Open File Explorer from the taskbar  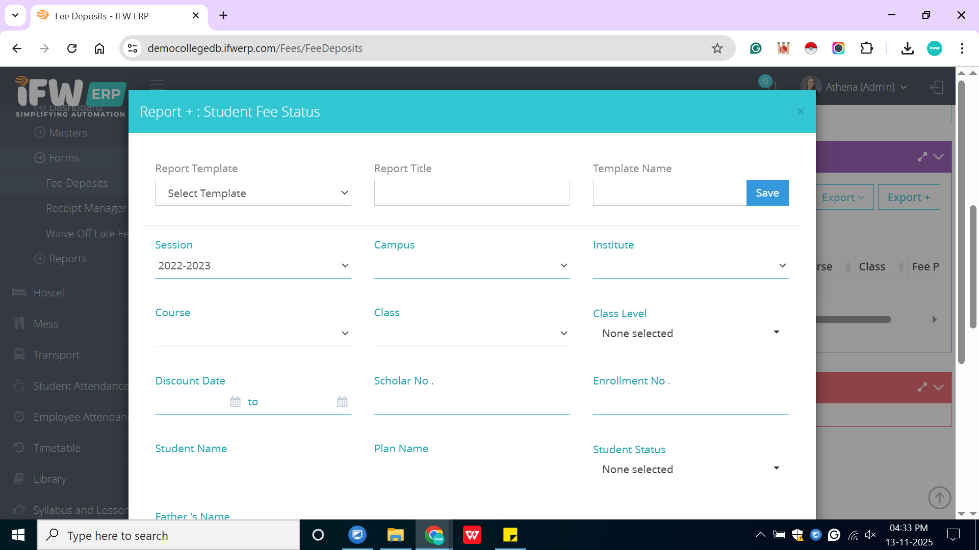coord(396,535)
